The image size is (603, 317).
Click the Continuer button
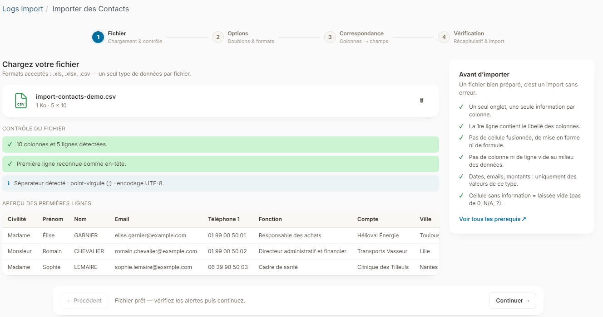pos(513,301)
